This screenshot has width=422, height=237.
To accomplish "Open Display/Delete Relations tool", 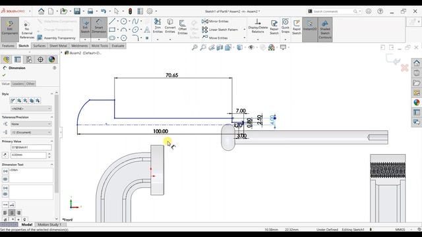I will pyautogui.click(x=258, y=26).
